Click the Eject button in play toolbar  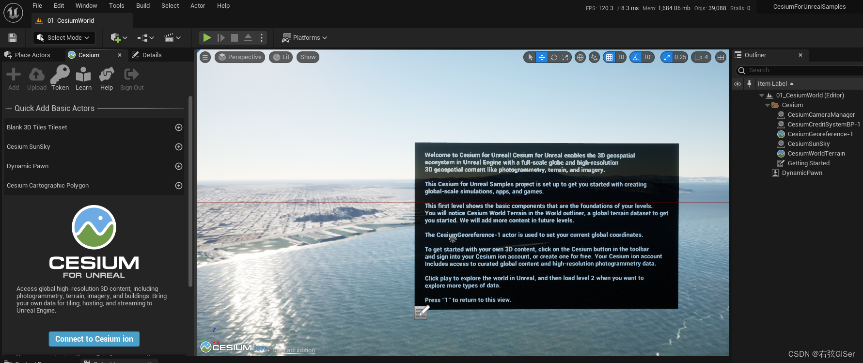248,37
